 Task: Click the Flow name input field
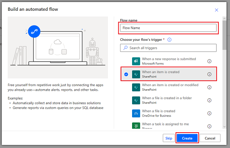pyautogui.click(x=168, y=28)
